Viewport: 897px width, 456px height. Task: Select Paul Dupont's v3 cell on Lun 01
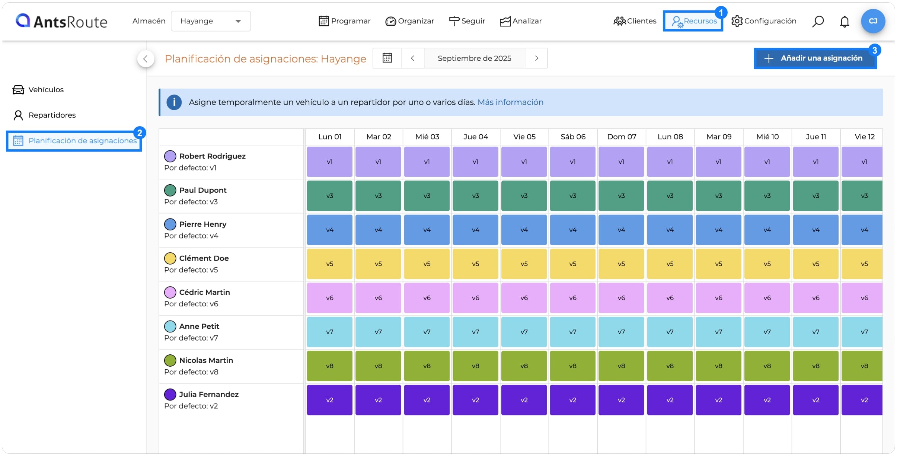pyautogui.click(x=329, y=196)
